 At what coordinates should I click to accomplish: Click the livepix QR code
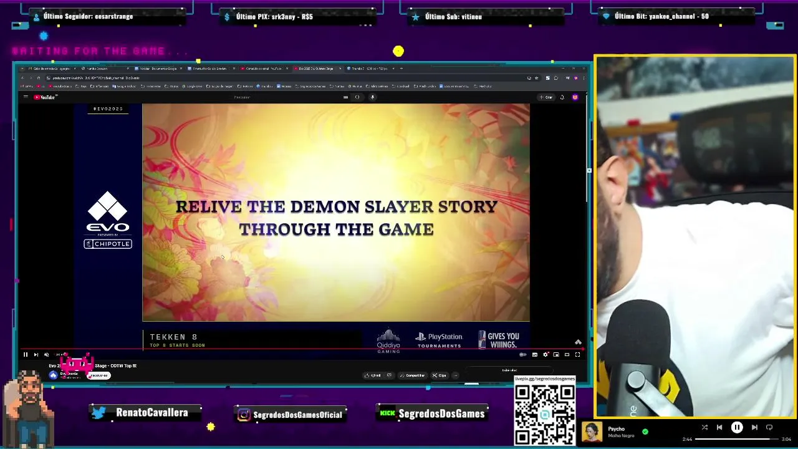545,415
